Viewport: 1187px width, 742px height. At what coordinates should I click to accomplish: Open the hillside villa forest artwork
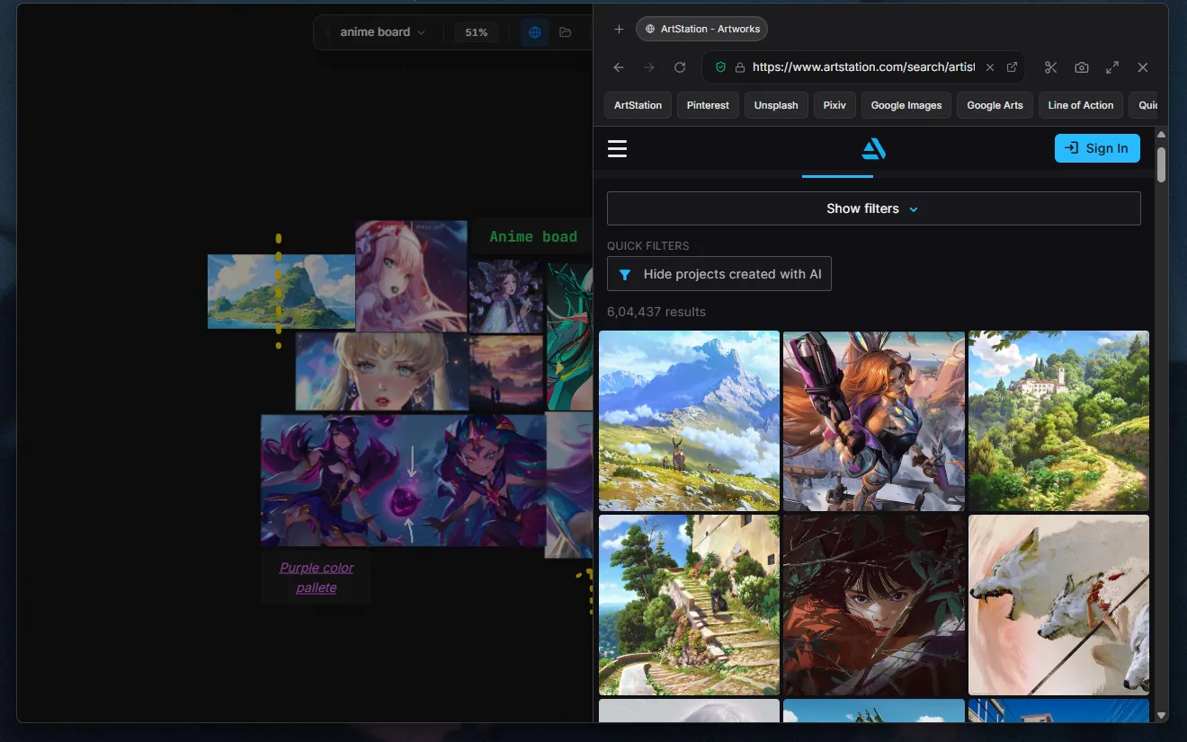pos(1058,420)
